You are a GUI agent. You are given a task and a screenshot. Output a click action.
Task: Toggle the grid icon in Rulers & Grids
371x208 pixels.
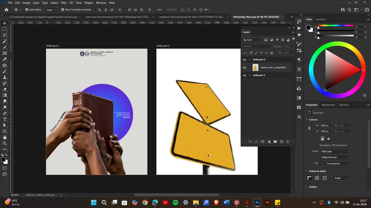pyautogui.click(x=317, y=178)
